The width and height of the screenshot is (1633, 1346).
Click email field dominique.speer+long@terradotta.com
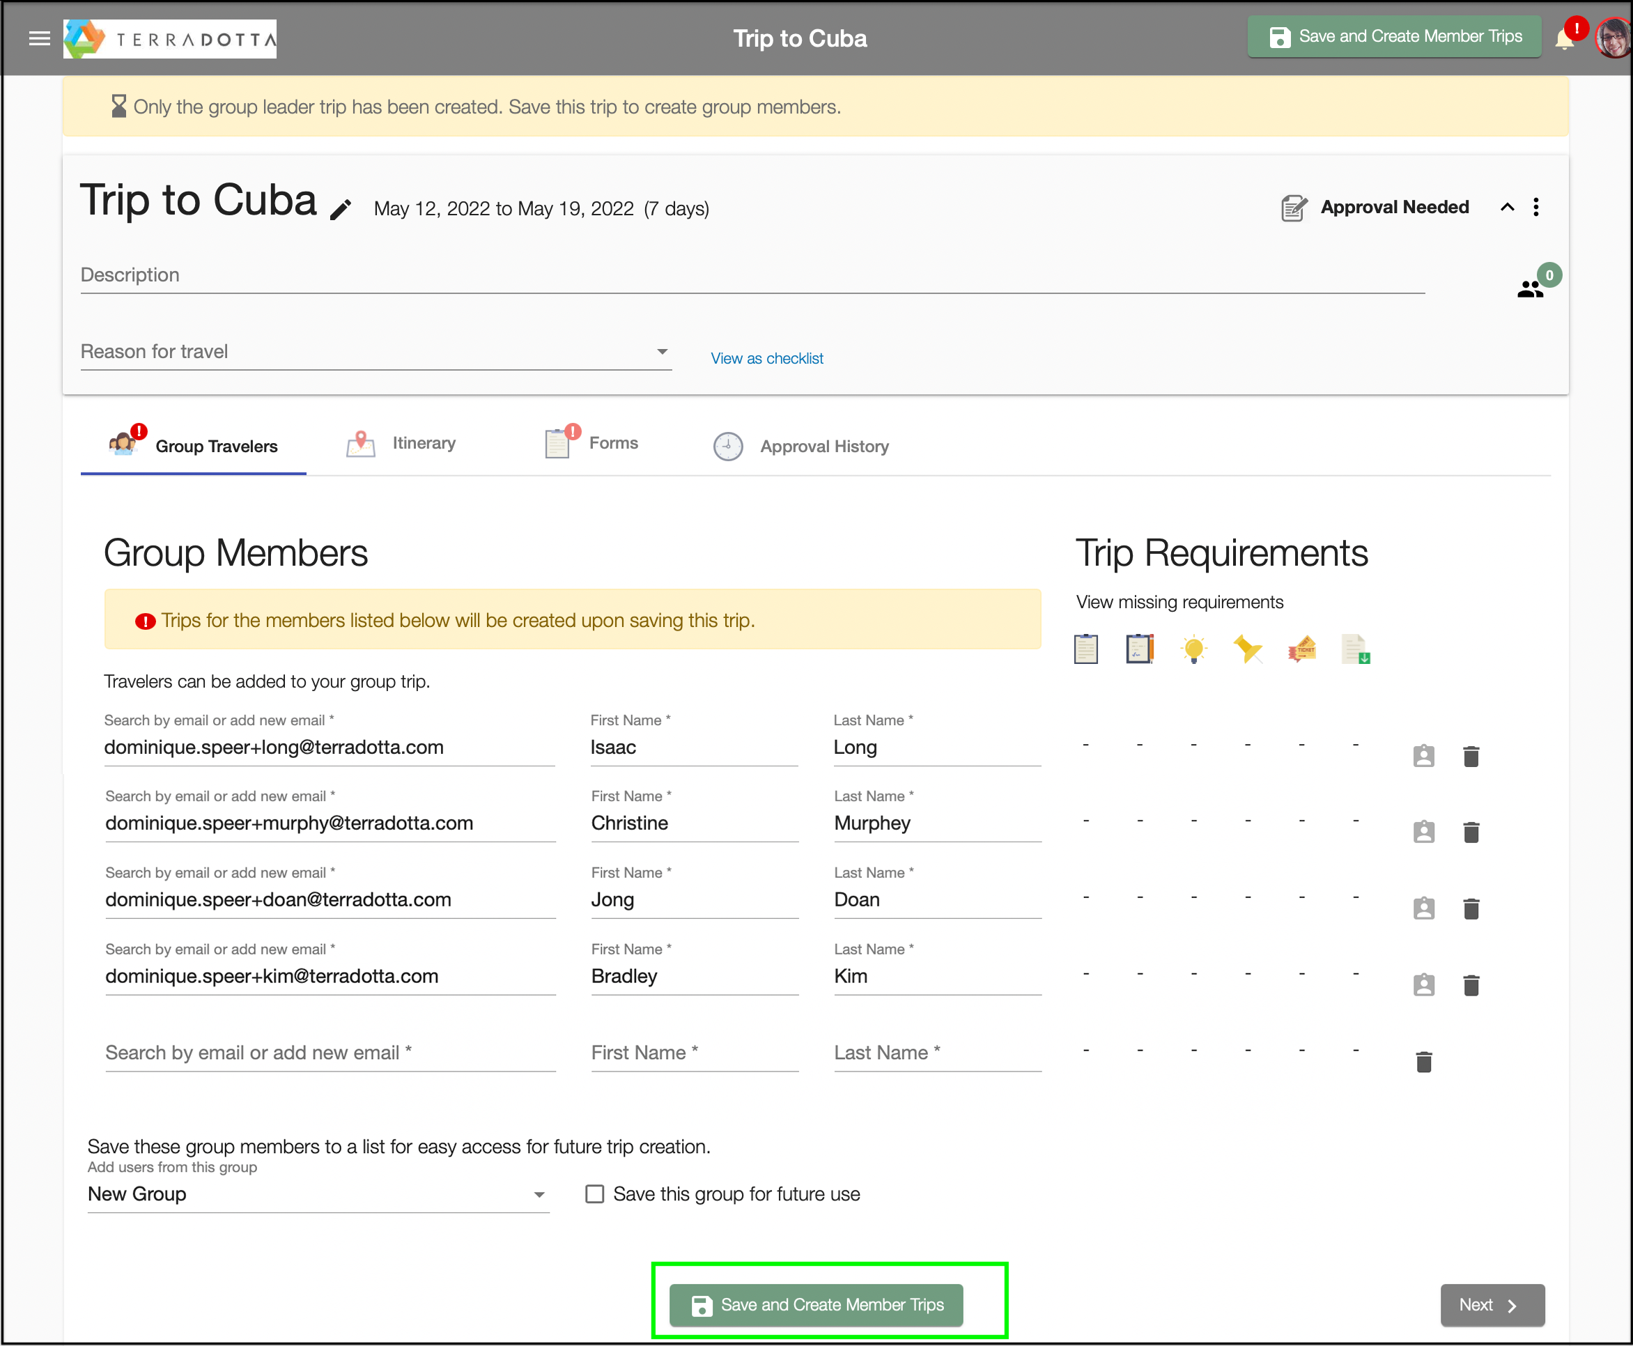pyautogui.click(x=330, y=748)
